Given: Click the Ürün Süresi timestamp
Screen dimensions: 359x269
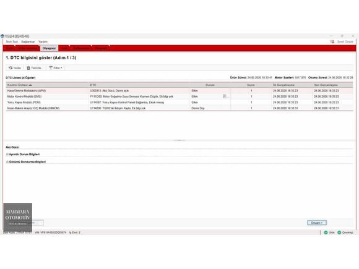Looking at the screenshot, I should click(259, 78).
